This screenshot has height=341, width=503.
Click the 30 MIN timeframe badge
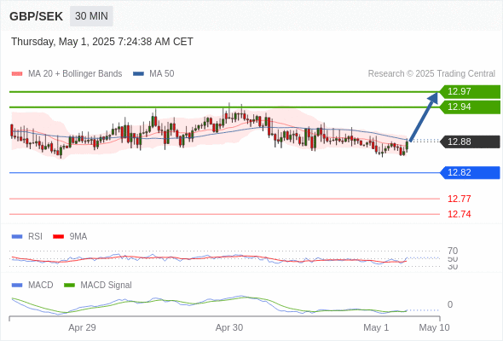(x=91, y=16)
